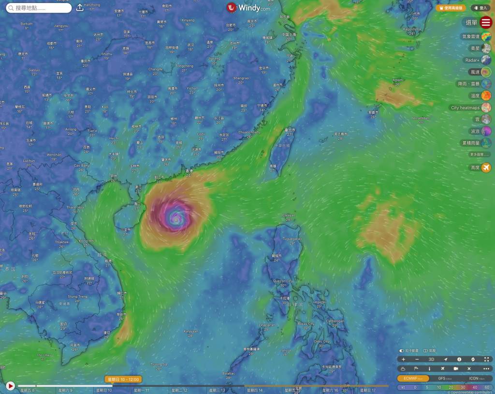495x394 pixels.
Task: Toggle the 粒子動畫 particle animation switch
Action: 401,351
